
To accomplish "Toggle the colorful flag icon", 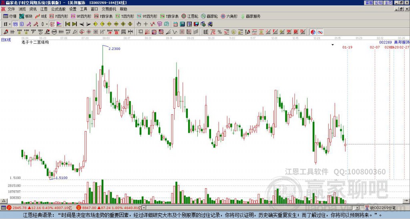I will (59, 24).
